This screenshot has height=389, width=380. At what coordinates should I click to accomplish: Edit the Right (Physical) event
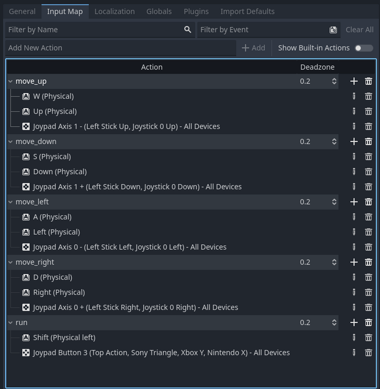(354, 292)
